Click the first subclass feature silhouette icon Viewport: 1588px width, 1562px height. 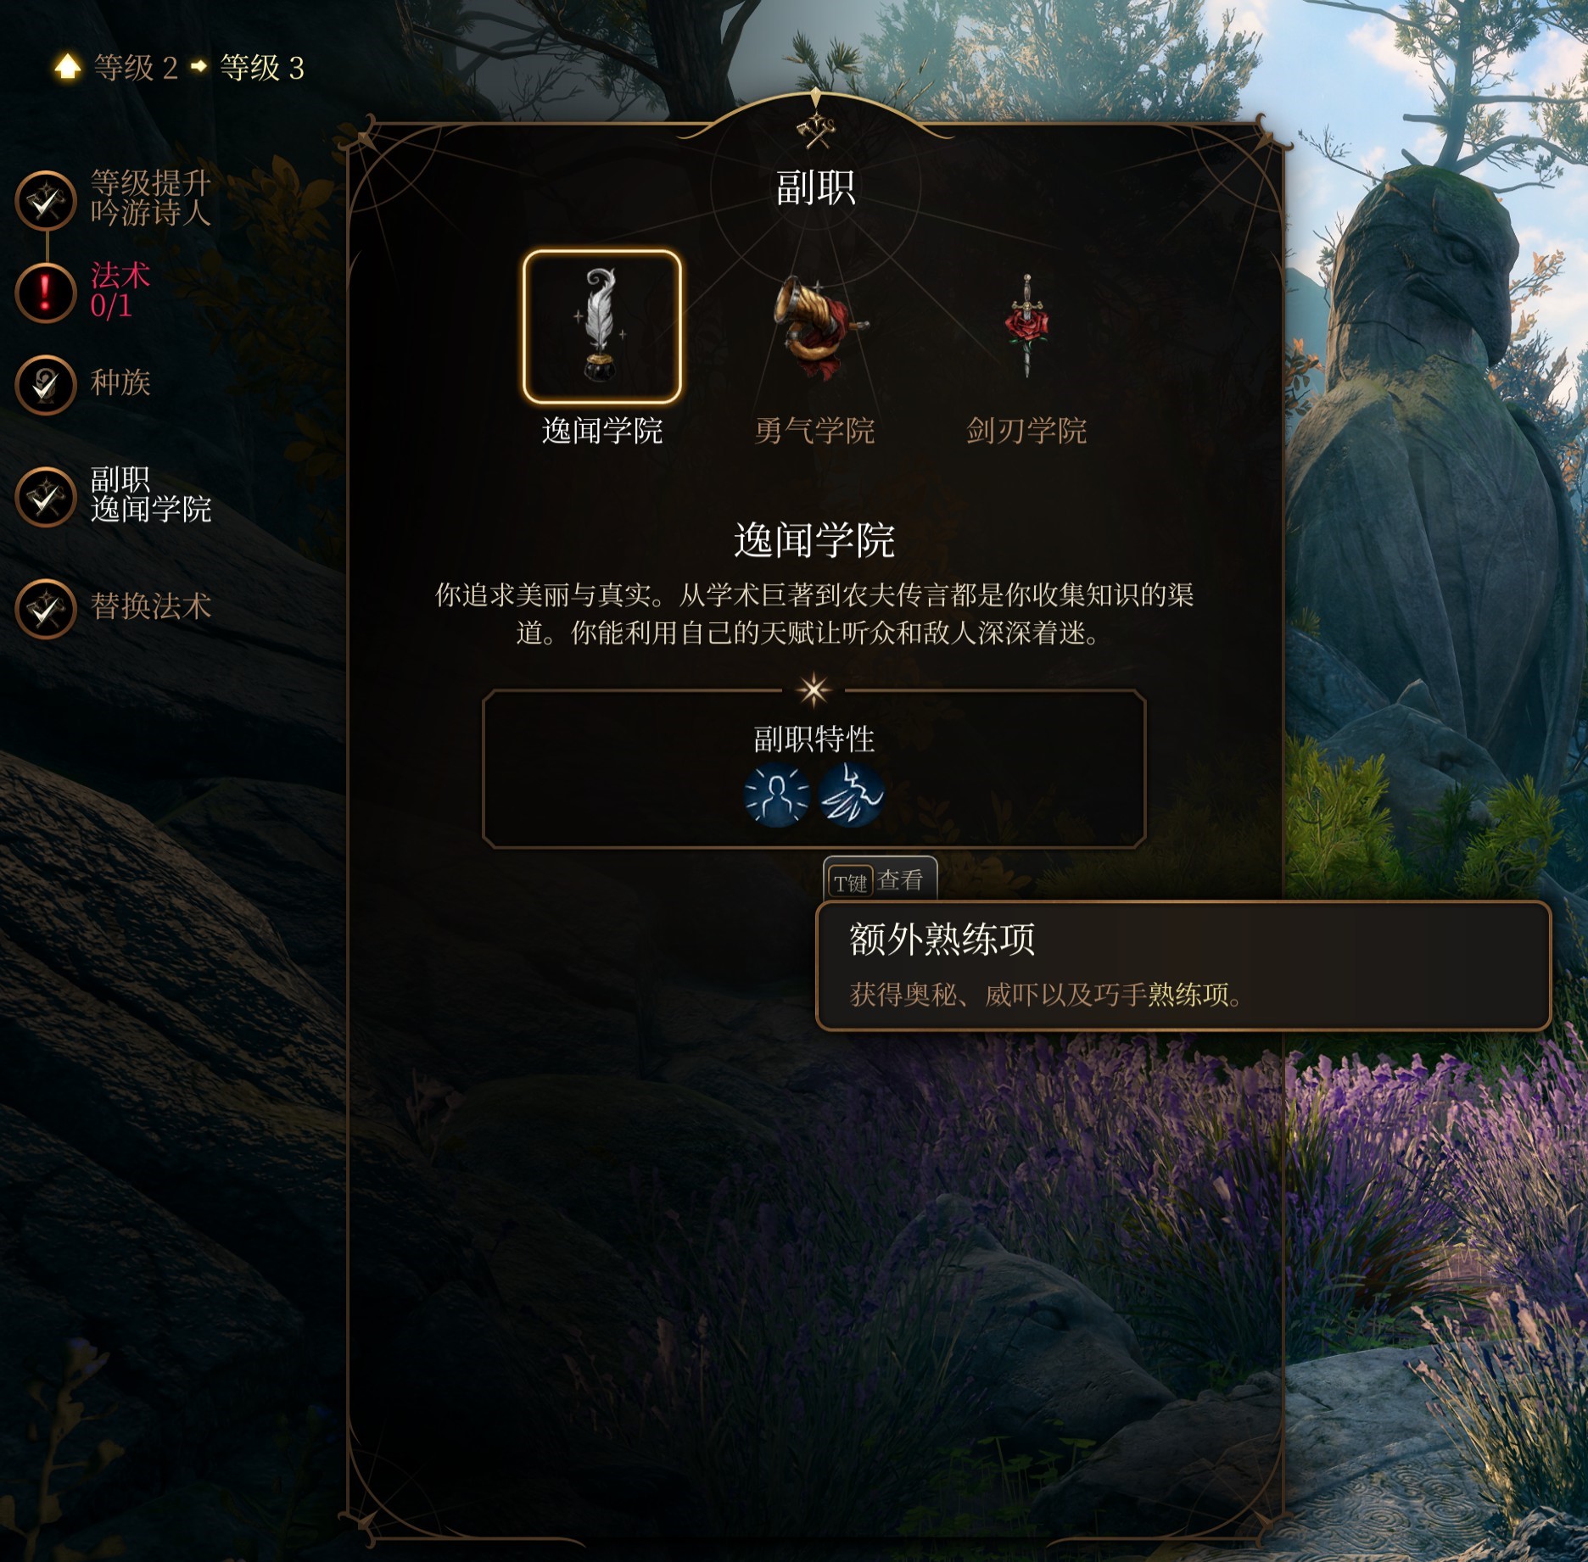coord(776,795)
